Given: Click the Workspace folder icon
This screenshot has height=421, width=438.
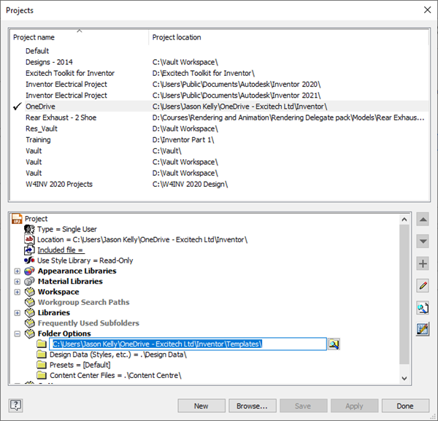Looking at the screenshot, I should coord(29,292).
